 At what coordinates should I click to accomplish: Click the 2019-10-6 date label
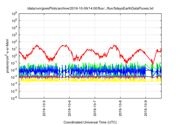[x=70, y=108]
